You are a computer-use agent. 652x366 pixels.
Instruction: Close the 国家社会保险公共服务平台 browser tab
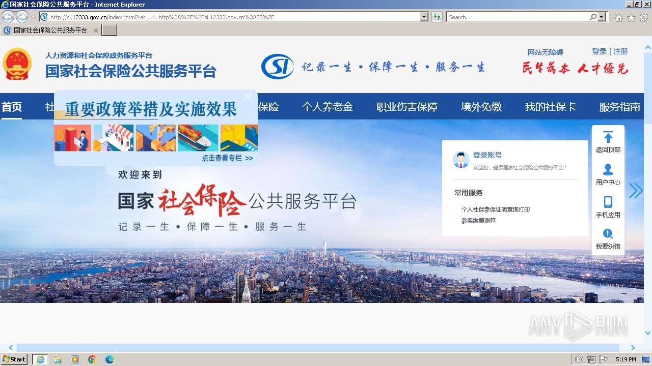pyautogui.click(x=95, y=30)
